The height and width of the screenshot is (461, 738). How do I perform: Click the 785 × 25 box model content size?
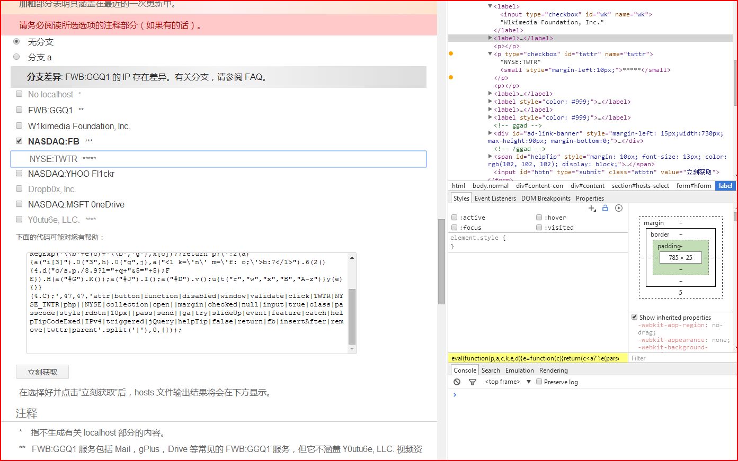tap(680, 258)
